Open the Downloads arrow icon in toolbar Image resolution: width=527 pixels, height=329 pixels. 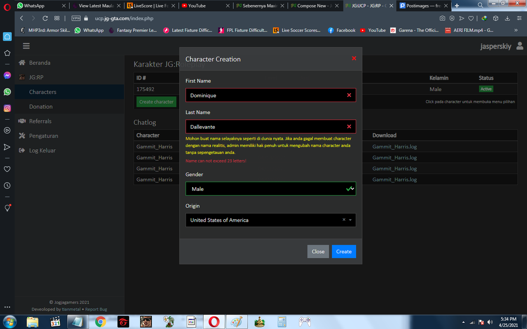[x=507, y=18]
